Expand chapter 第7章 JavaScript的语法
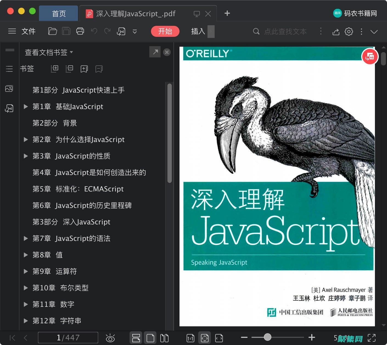 coord(26,238)
